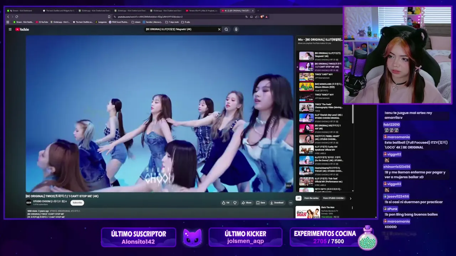The image size is (456, 256).
Task: Show more filter chips with right arrow
Action: click(350, 198)
